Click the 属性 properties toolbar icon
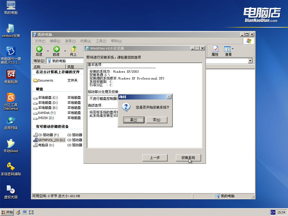 coord(215,51)
